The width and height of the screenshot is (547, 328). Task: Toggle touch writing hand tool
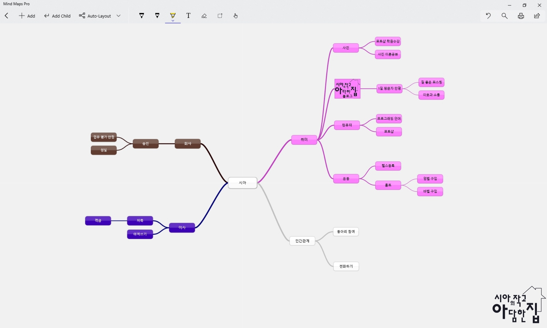[235, 16]
